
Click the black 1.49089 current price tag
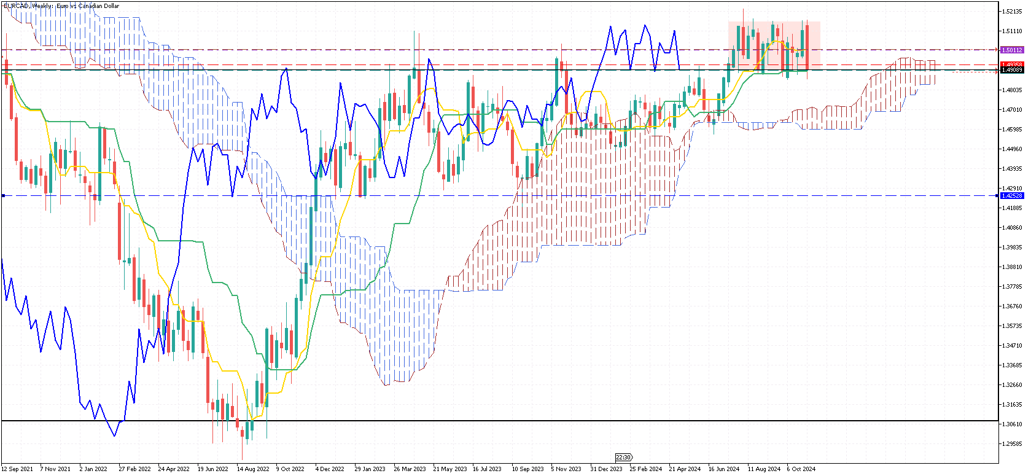click(1011, 70)
